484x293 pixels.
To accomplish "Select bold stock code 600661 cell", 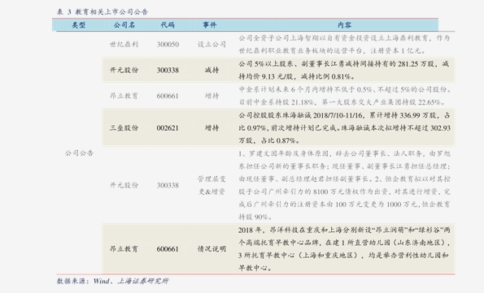I will coord(168,249).
